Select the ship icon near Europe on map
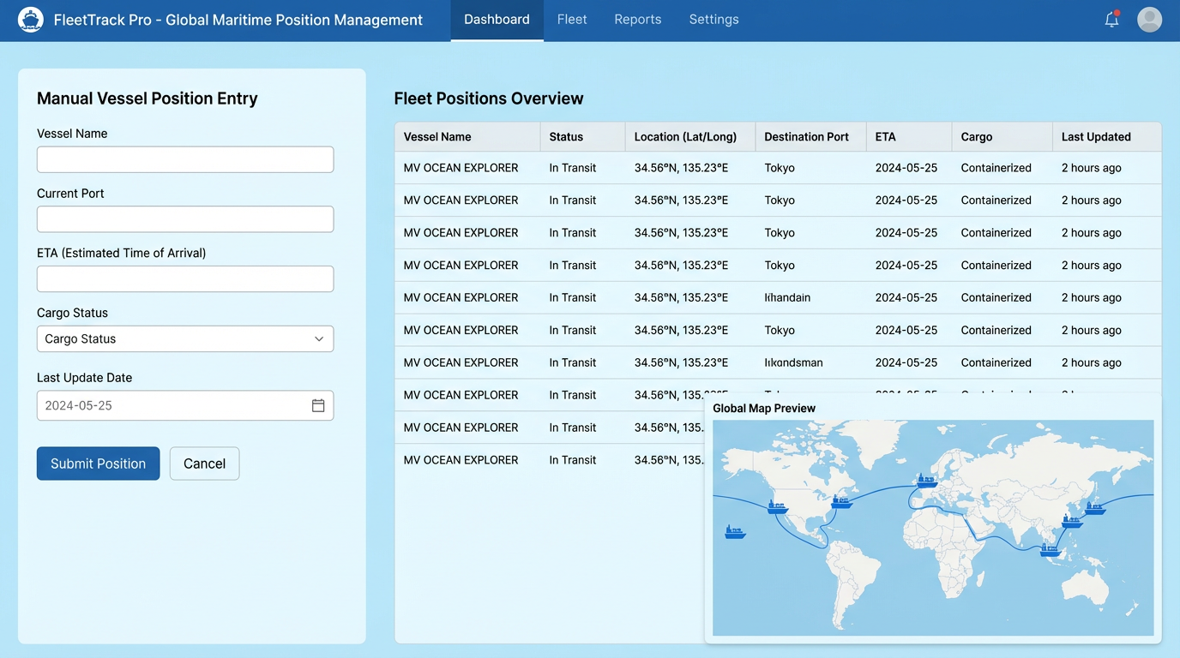 (x=926, y=482)
